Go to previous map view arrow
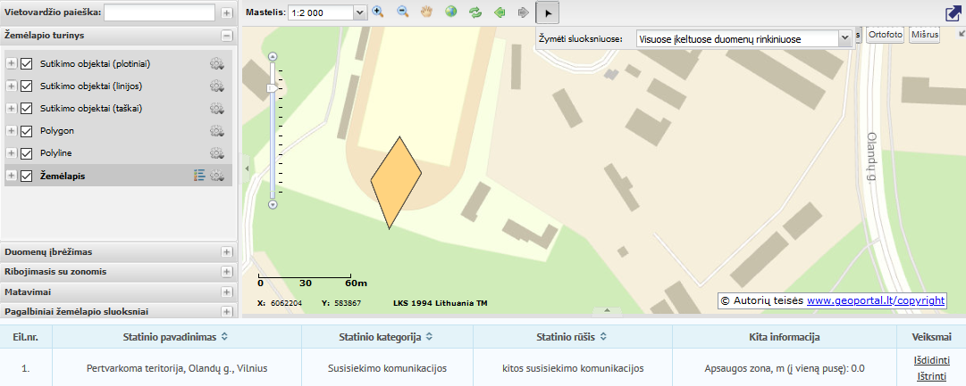This screenshot has height=386, width=966. tap(500, 13)
